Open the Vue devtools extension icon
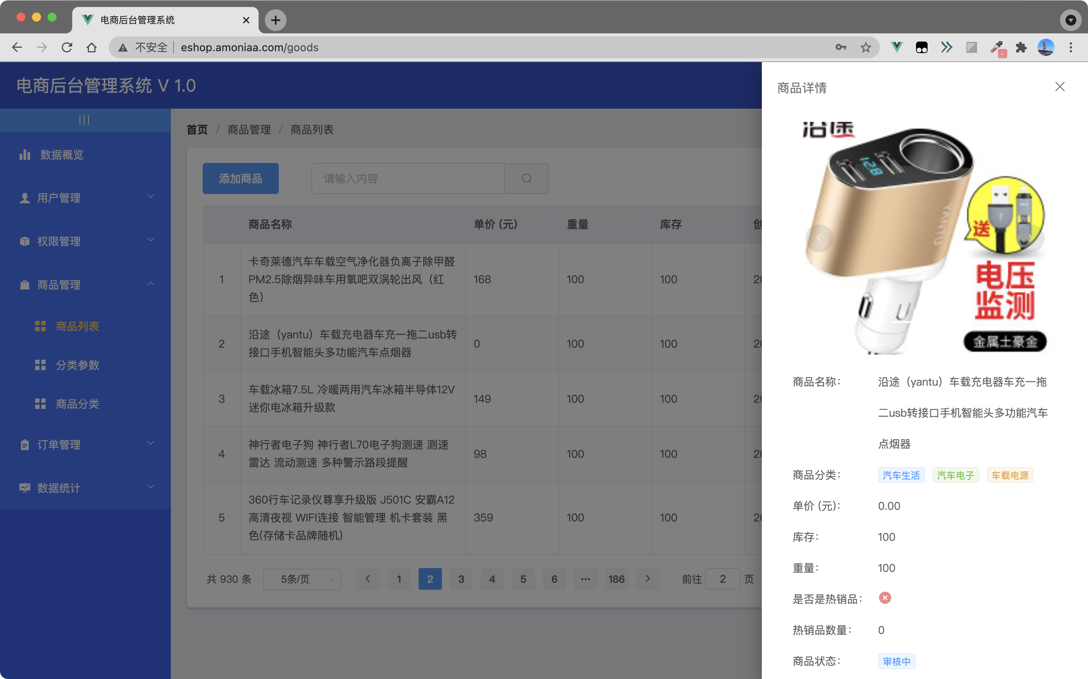Viewport: 1088px width, 679px height. point(897,47)
